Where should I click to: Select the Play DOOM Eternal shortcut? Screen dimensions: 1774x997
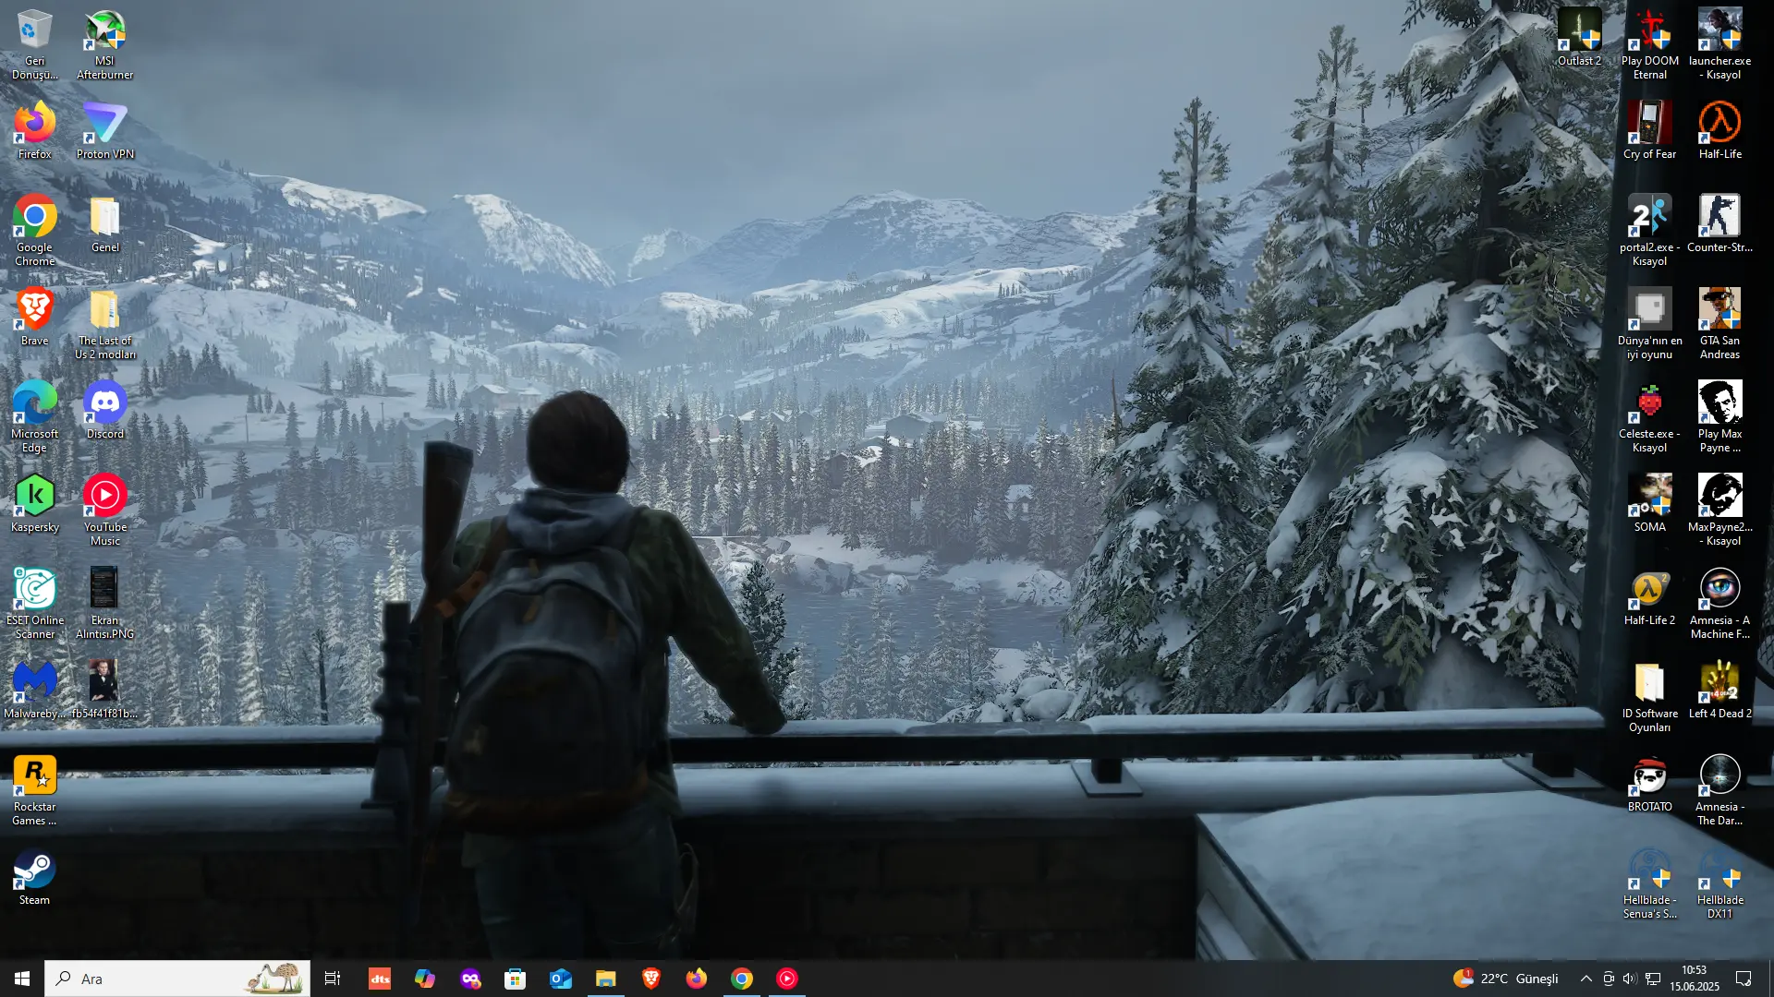(1649, 43)
